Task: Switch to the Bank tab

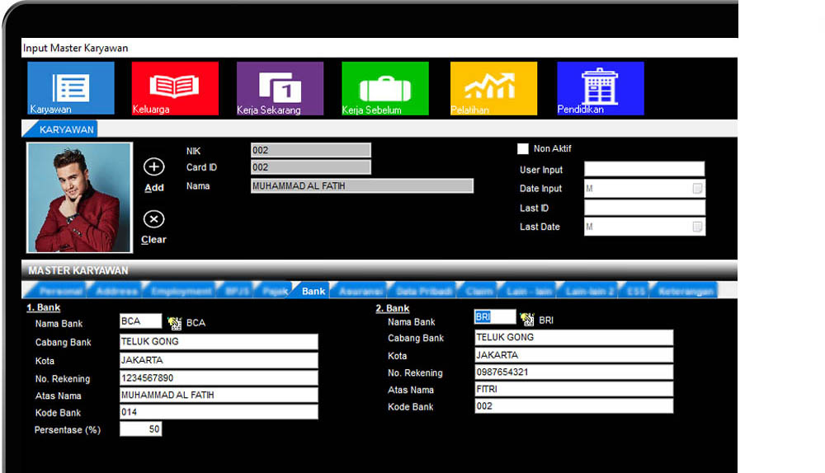Action: pos(313,291)
